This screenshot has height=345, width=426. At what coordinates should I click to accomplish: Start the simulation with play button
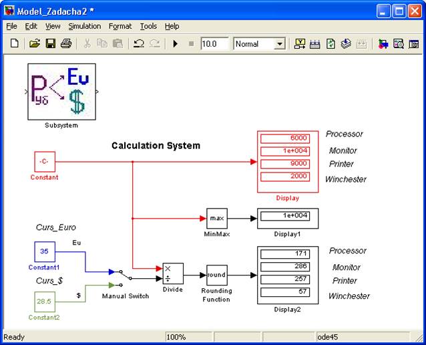175,43
